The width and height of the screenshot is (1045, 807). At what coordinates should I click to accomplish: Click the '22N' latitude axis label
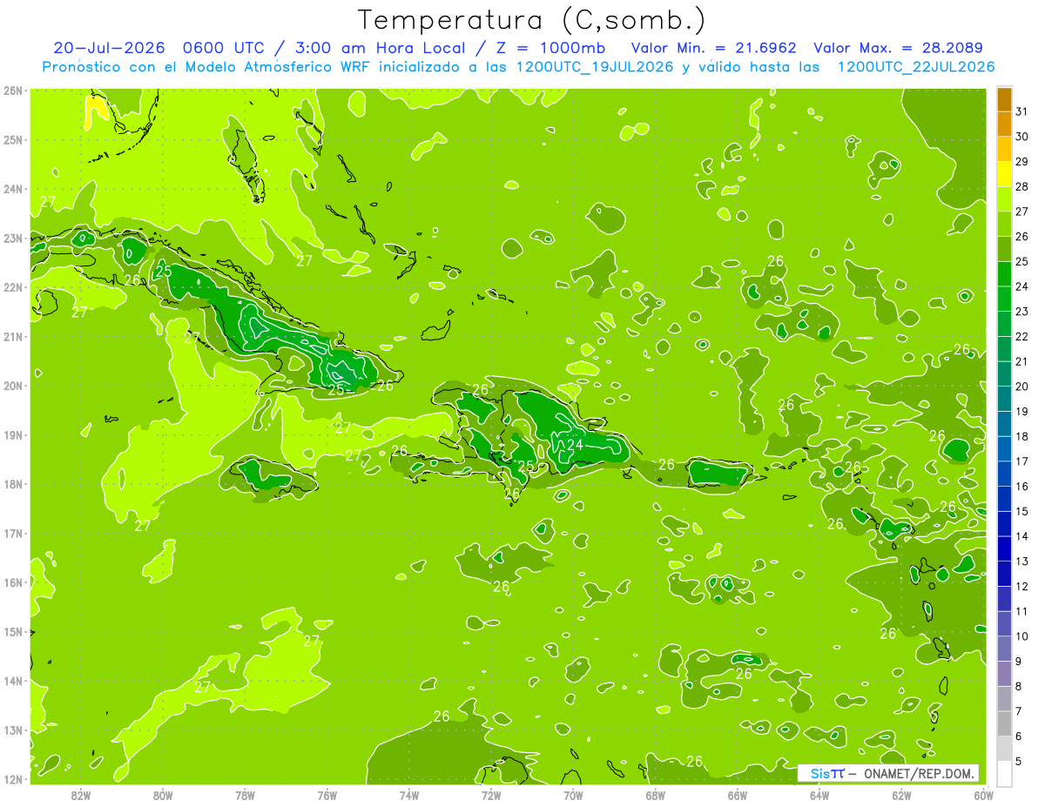pos(11,287)
